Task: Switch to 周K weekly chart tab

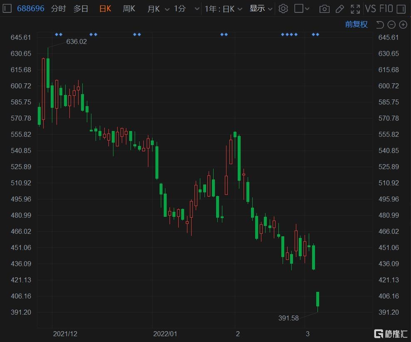Action: click(129, 9)
